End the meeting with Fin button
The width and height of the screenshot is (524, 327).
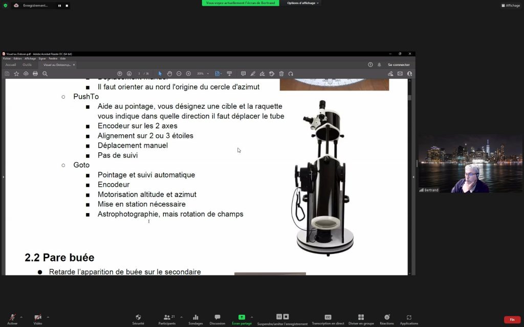[512, 320]
